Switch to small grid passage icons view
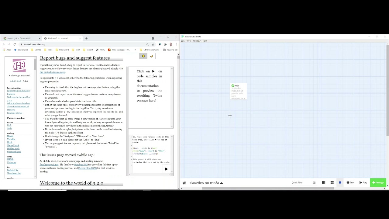The image size is (389, 219). [324, 182]
